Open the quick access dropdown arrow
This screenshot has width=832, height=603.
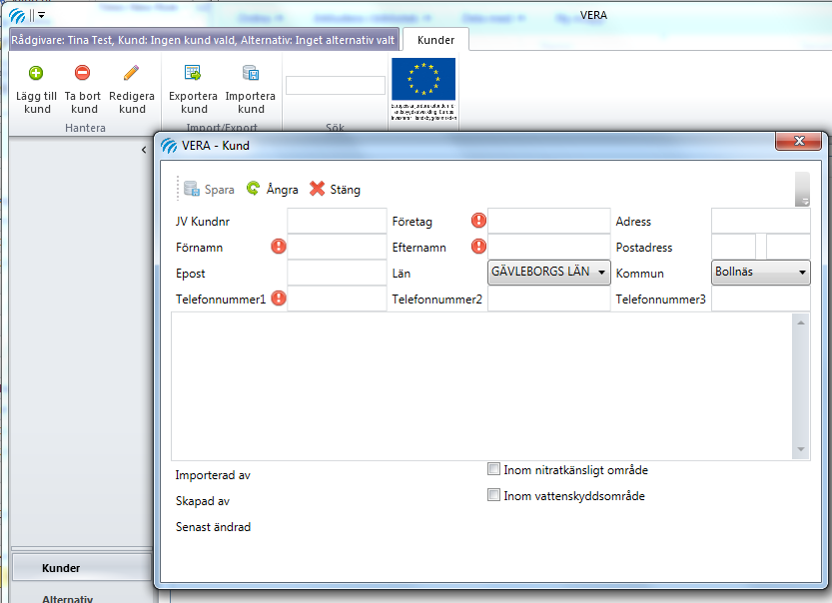pyautogui.click(x=41, y=15)
